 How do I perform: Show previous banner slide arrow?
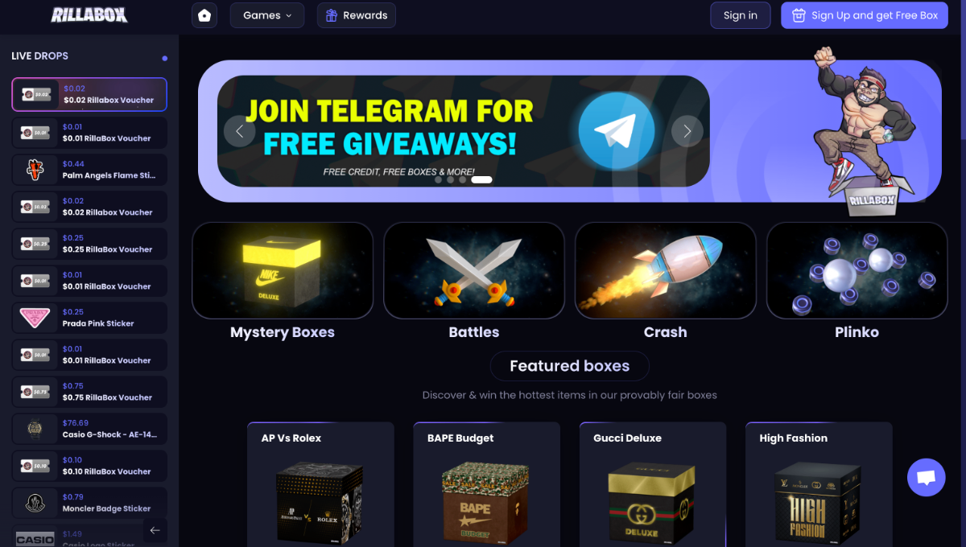(x=239, y=131)
